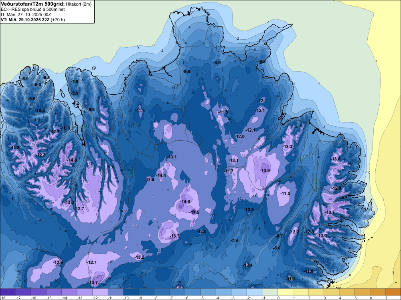Image resolution: width=401 pixels, height=300 pixels.
Task: Click the -10.3 temperature label
Action: click(x=65, y=128)
